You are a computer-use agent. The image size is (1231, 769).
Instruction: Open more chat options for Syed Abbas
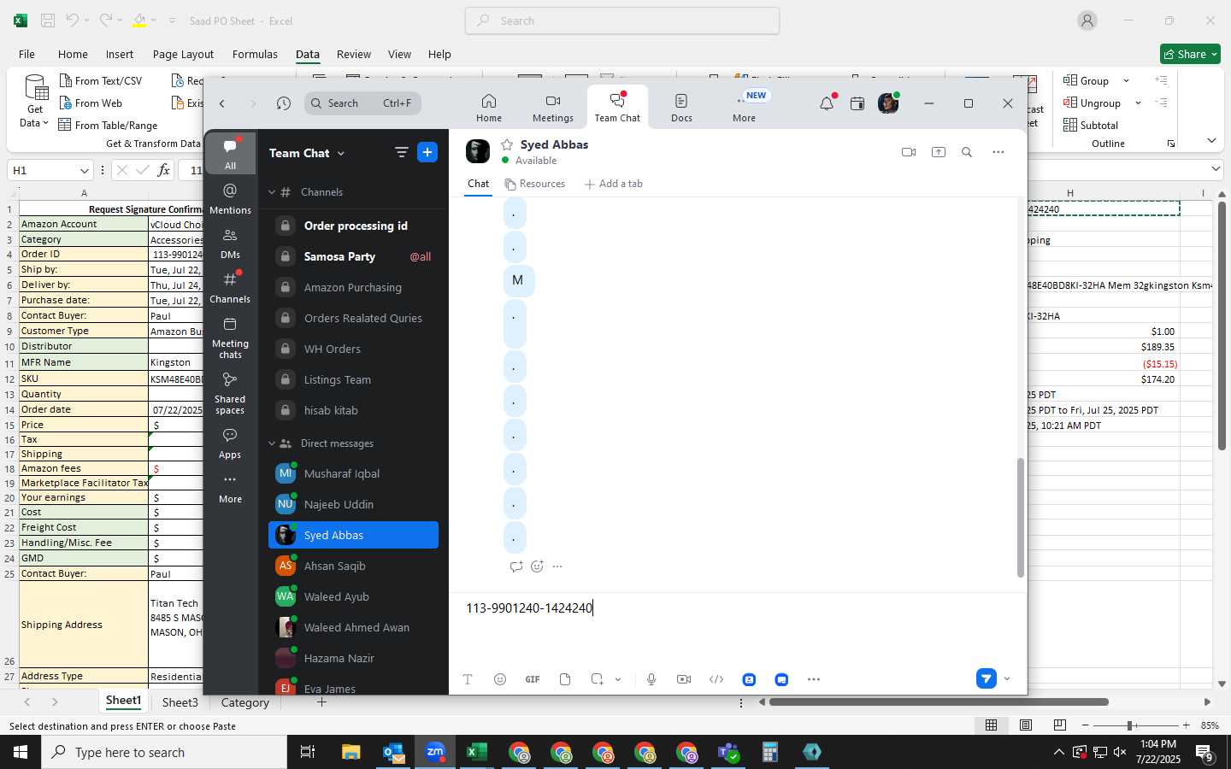[x=998, y=152]
